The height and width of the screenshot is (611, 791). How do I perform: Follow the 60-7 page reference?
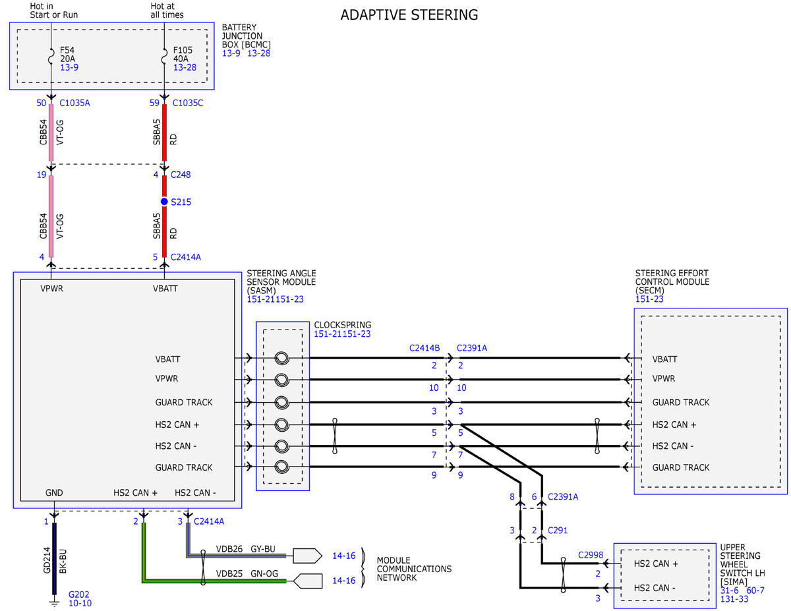pyautogui.click(x=755, y=591)
